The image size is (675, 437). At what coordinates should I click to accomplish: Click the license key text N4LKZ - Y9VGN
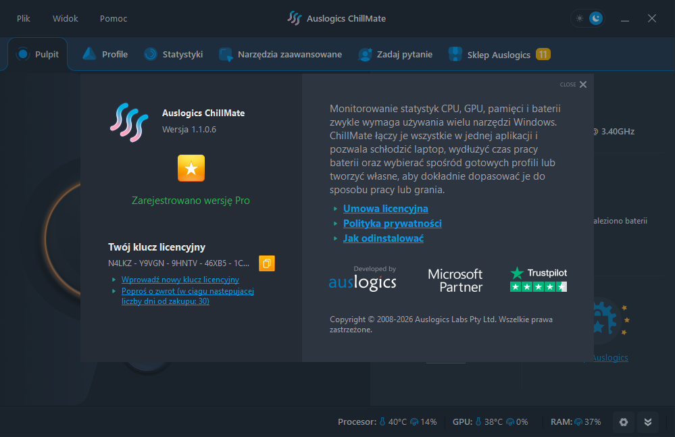pyautogui.click(x=178, y=263)
